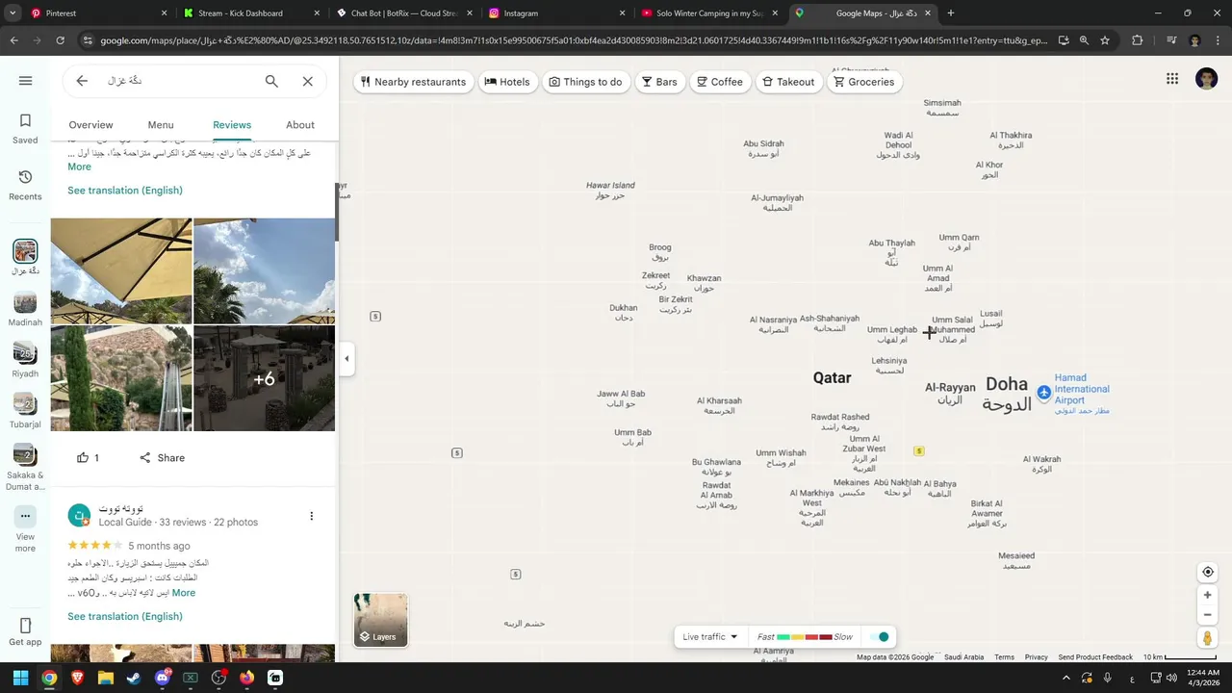Open the Chrome three-dot menu
Image resolution: width=1232 pixels, height=693 pixels.
point(1217,40)
